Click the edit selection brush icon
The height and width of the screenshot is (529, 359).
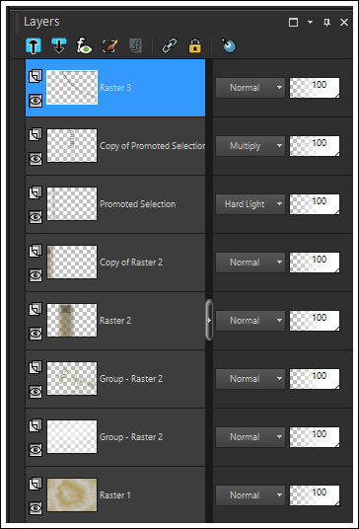tap(109, 45)
